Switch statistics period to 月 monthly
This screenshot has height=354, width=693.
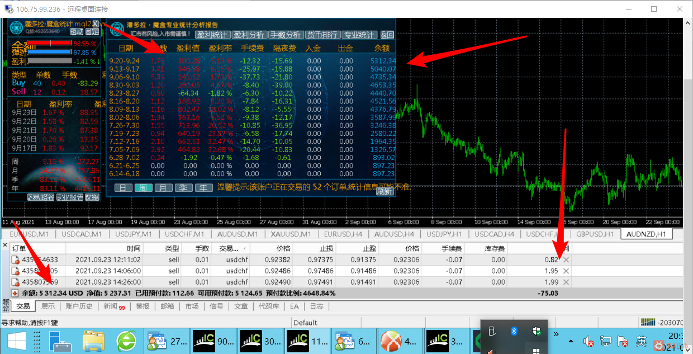point(163,188)
